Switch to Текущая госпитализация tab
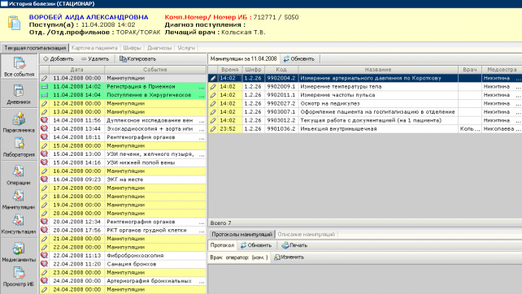522x294 pixels. pos(35,48)
